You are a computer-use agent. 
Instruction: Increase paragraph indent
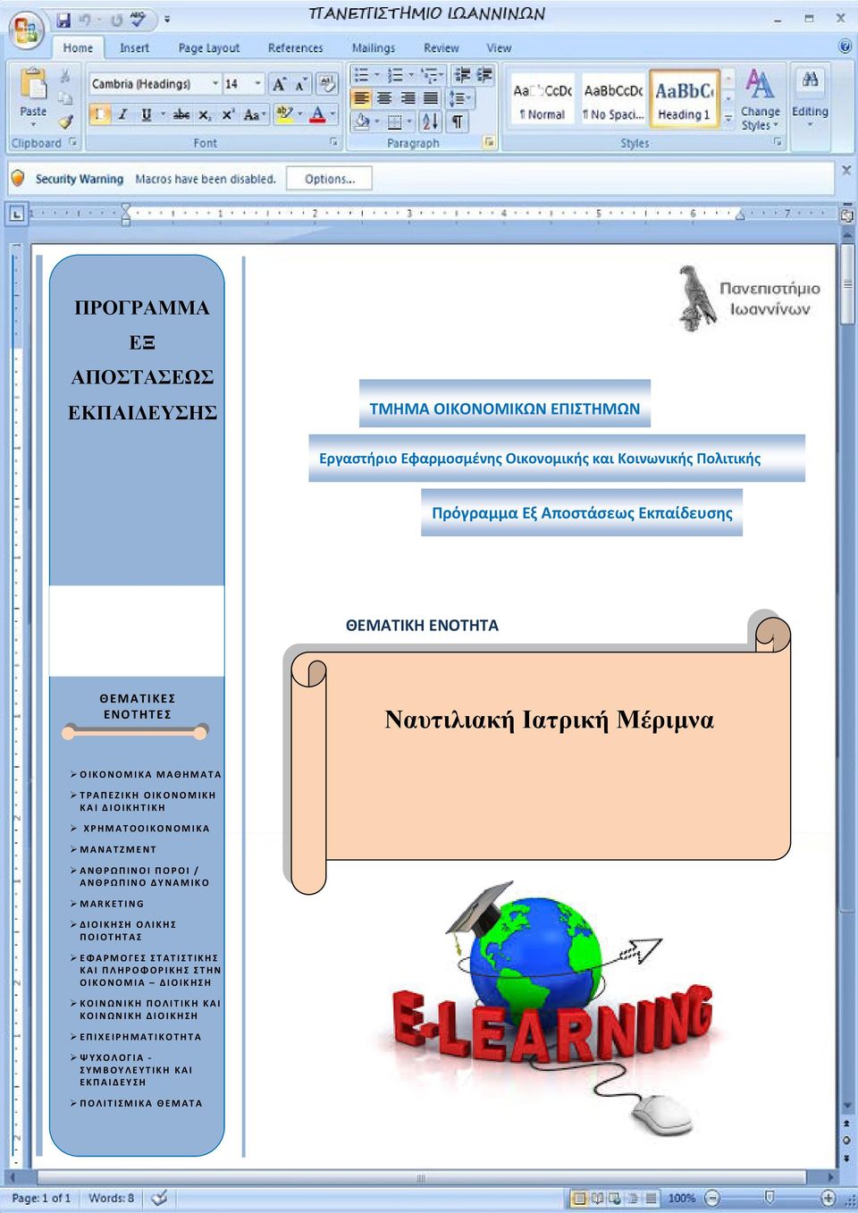pyautogui.click(x=484, y=75)
